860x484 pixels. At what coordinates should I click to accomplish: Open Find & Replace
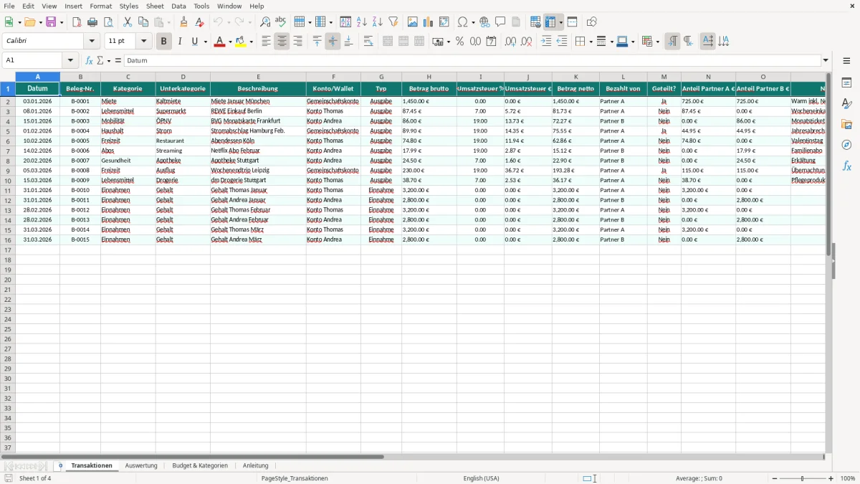[x=265, y=22]
